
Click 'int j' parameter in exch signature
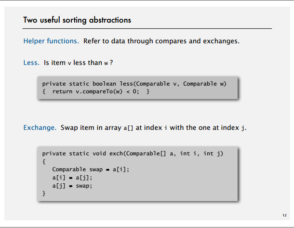212,154
